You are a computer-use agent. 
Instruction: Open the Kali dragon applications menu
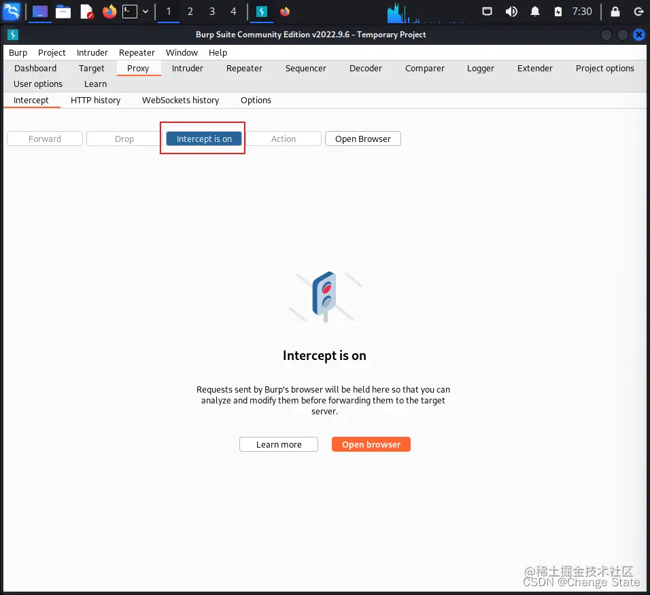(x=11, y=11)
